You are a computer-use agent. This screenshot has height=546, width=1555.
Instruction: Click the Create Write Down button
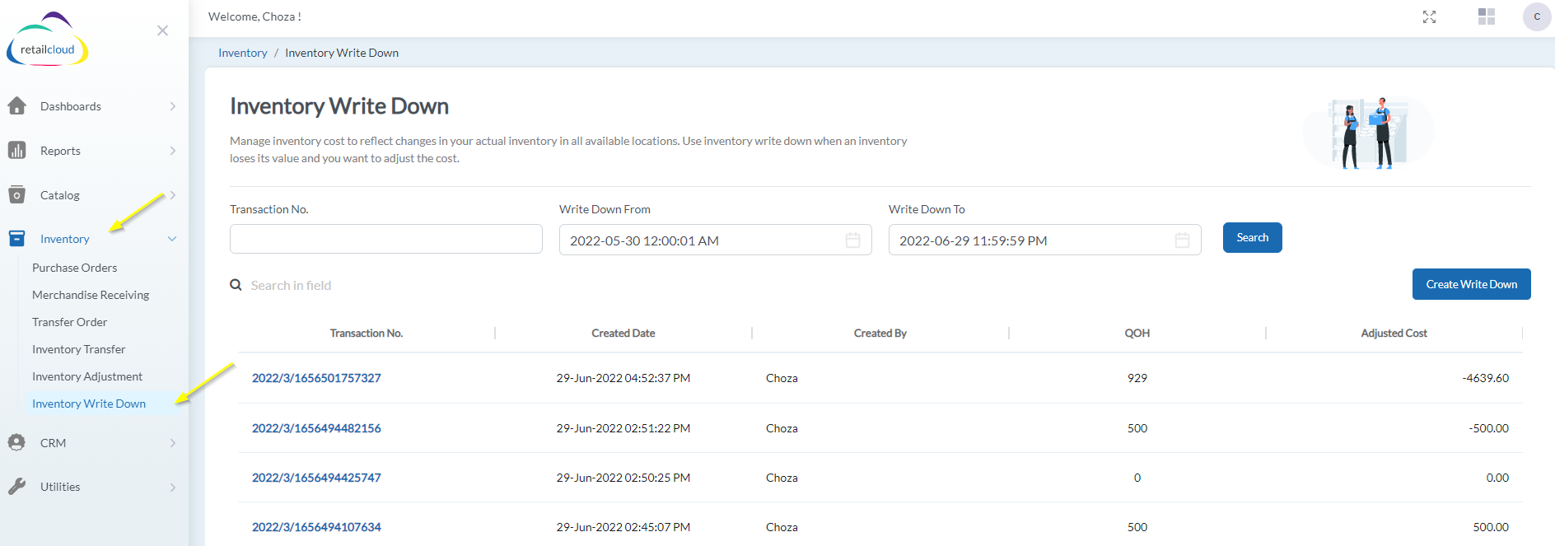point(1471,284)
